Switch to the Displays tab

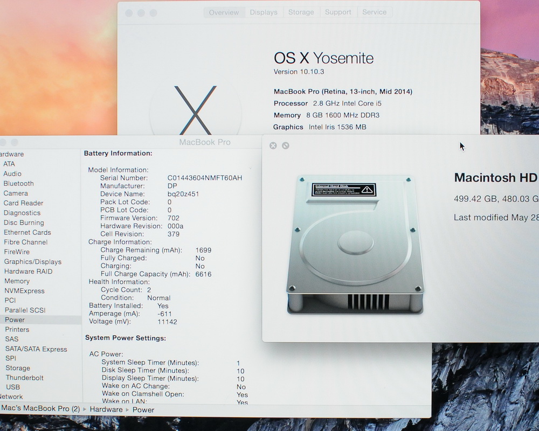point(264,12)
